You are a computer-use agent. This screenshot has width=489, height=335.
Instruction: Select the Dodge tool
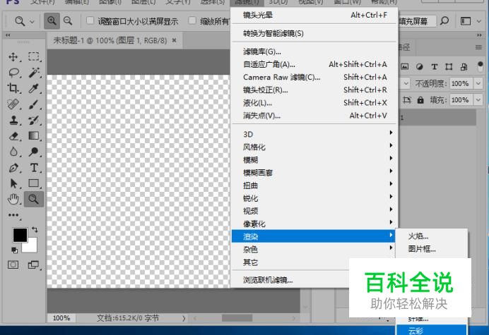(x=33, y=152)
